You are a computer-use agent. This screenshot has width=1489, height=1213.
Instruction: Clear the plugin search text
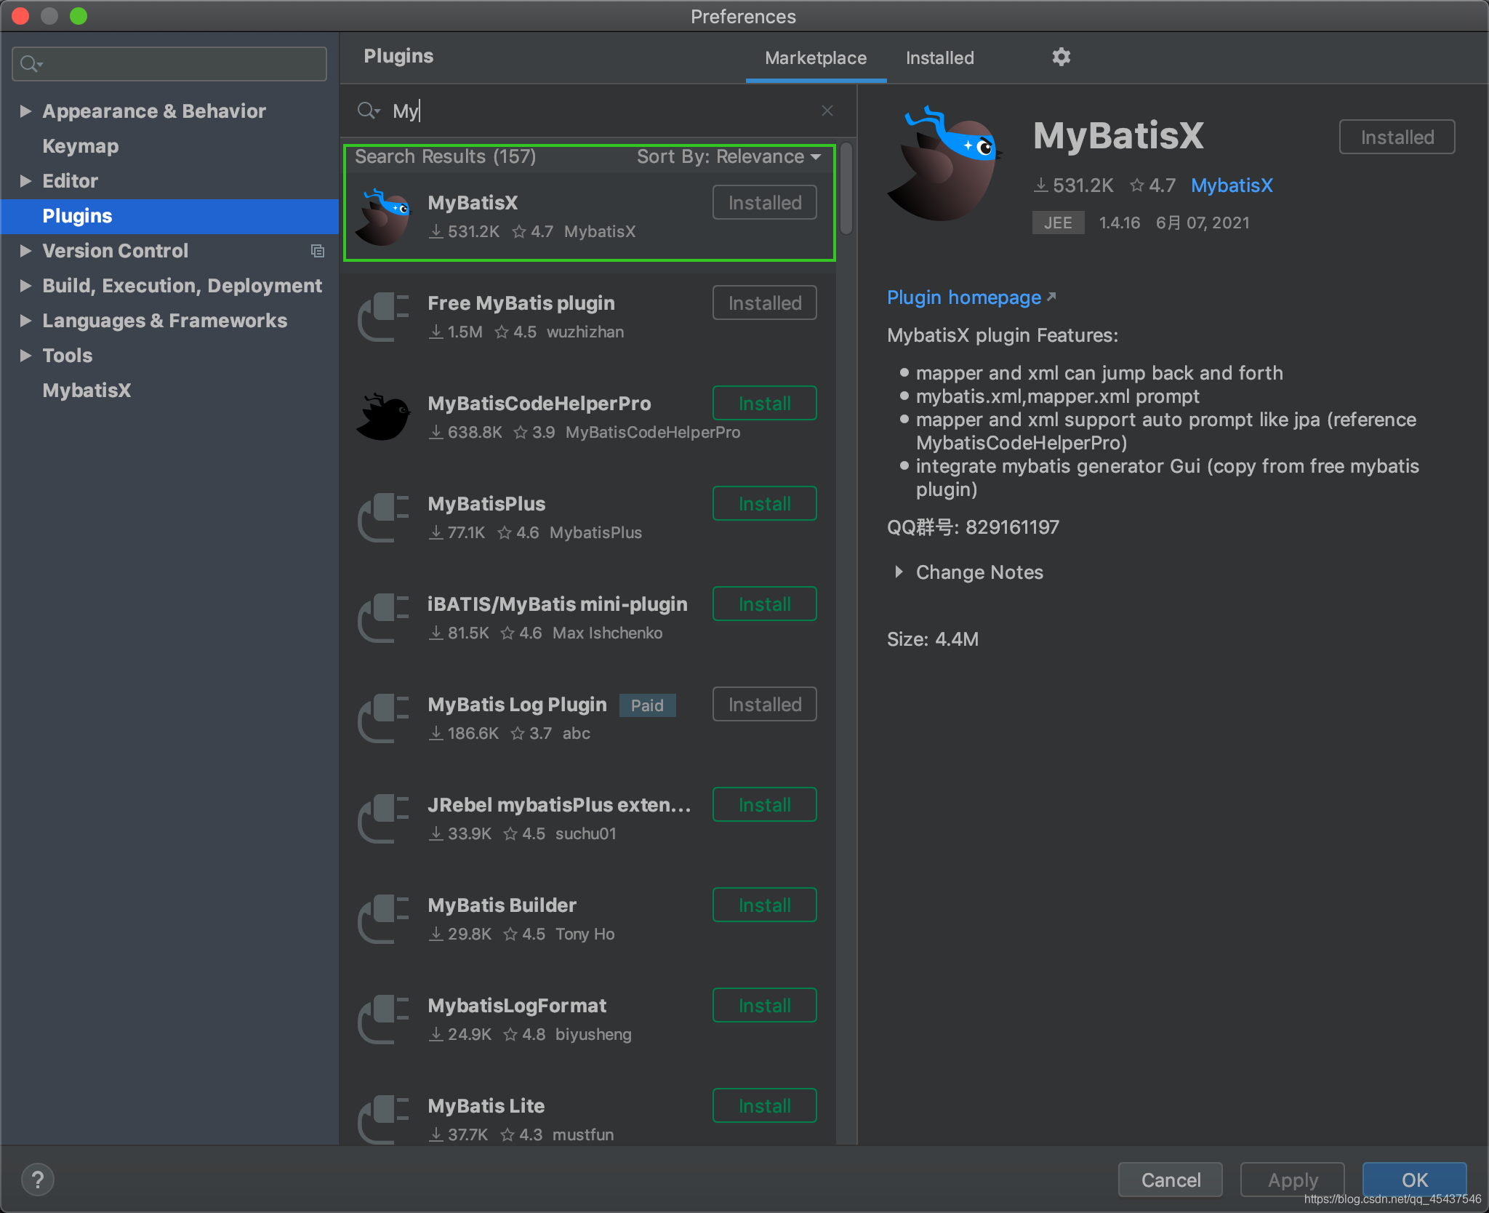[x=827, y=111]
